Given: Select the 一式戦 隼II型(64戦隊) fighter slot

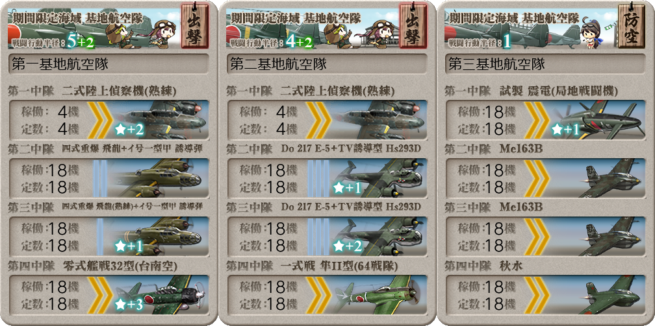Looking at the screenshot, I should (x=327, y=295).
